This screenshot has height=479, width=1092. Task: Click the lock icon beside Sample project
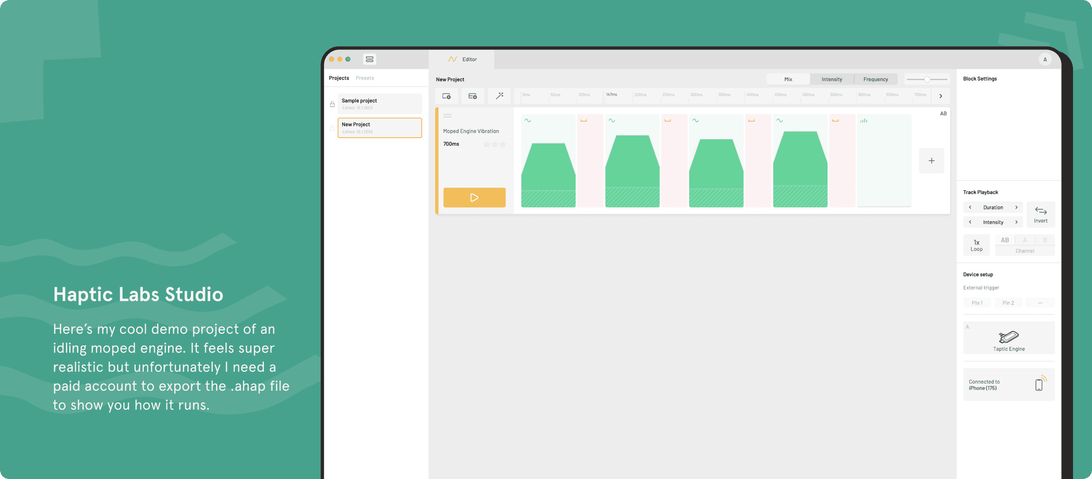332,104
